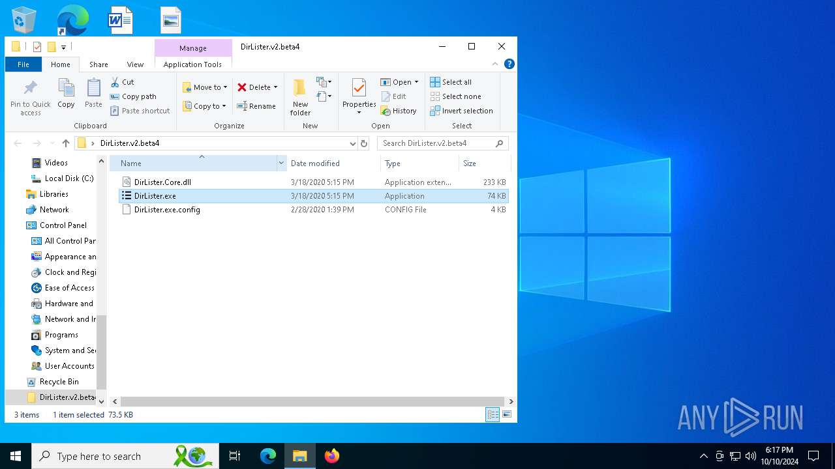The width and height of the screenshot is (835, 469).
Task: Click the Manage contextual tab
Action: [x=193, y=48]
